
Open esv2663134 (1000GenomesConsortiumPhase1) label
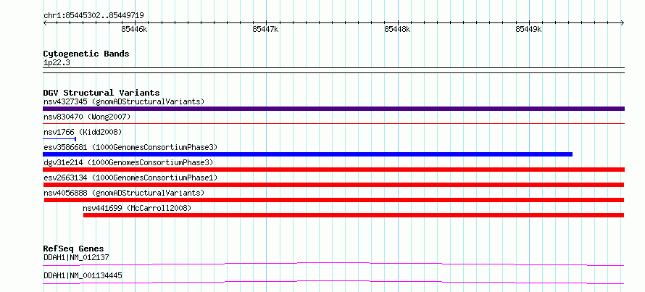pyautogui.click(x=130, y=178)
